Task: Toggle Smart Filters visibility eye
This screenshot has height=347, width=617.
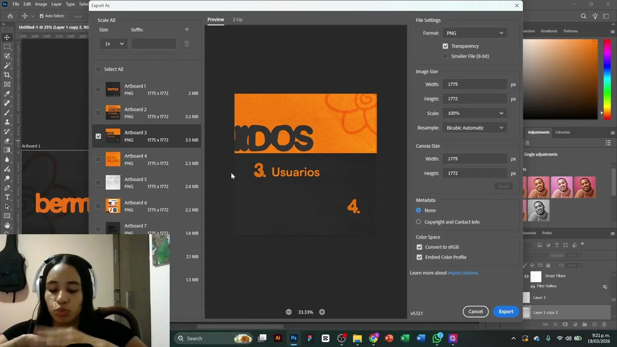Action: [x=526, y=276]
